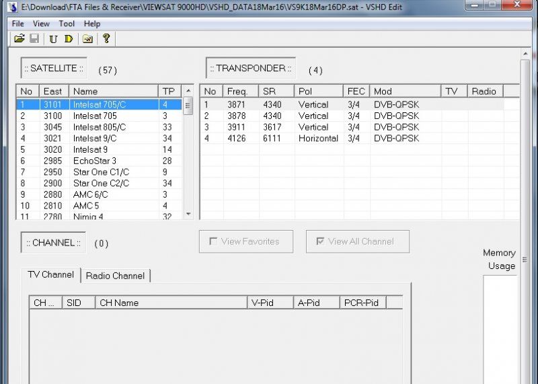
Task: Select the EchoStar 3 satellite row
Action: coord(99,161)
